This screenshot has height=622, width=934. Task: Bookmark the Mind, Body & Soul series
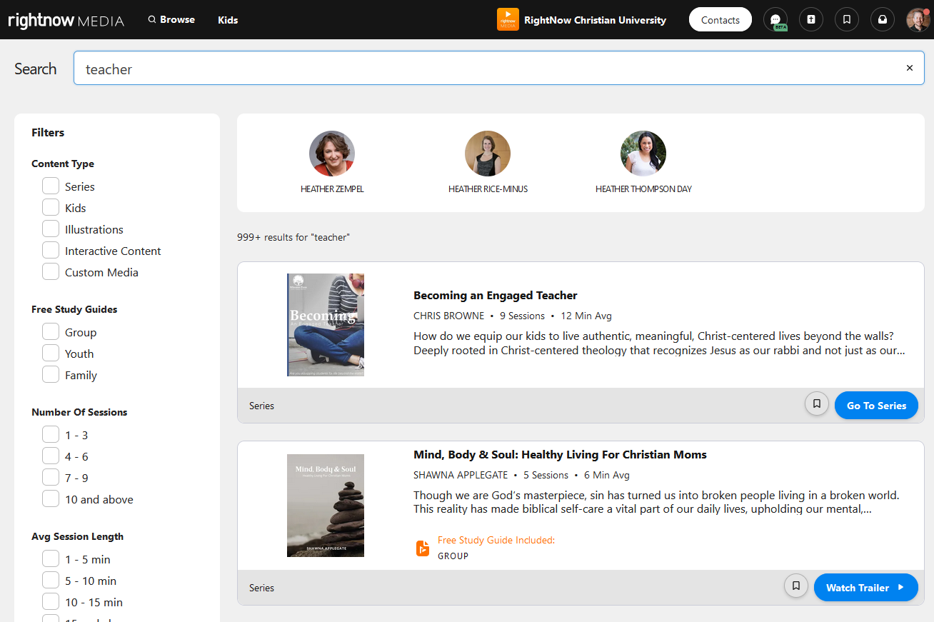[x=795, y=586]
